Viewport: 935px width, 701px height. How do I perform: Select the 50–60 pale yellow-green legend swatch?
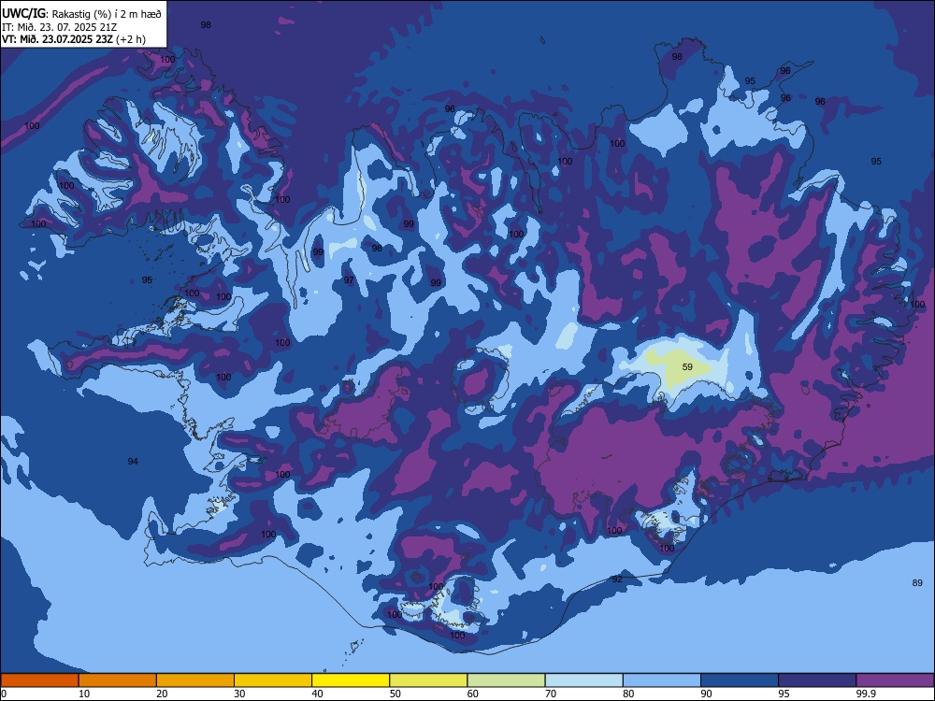click(428, 680)
